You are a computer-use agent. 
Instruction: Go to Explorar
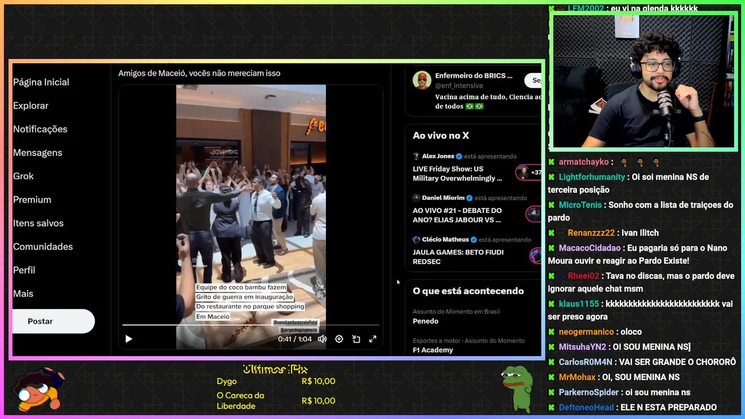tap(31, 105)
